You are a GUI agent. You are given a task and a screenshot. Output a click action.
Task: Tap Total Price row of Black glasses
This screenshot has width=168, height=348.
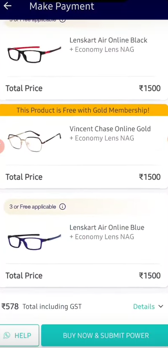pos(83,88)
